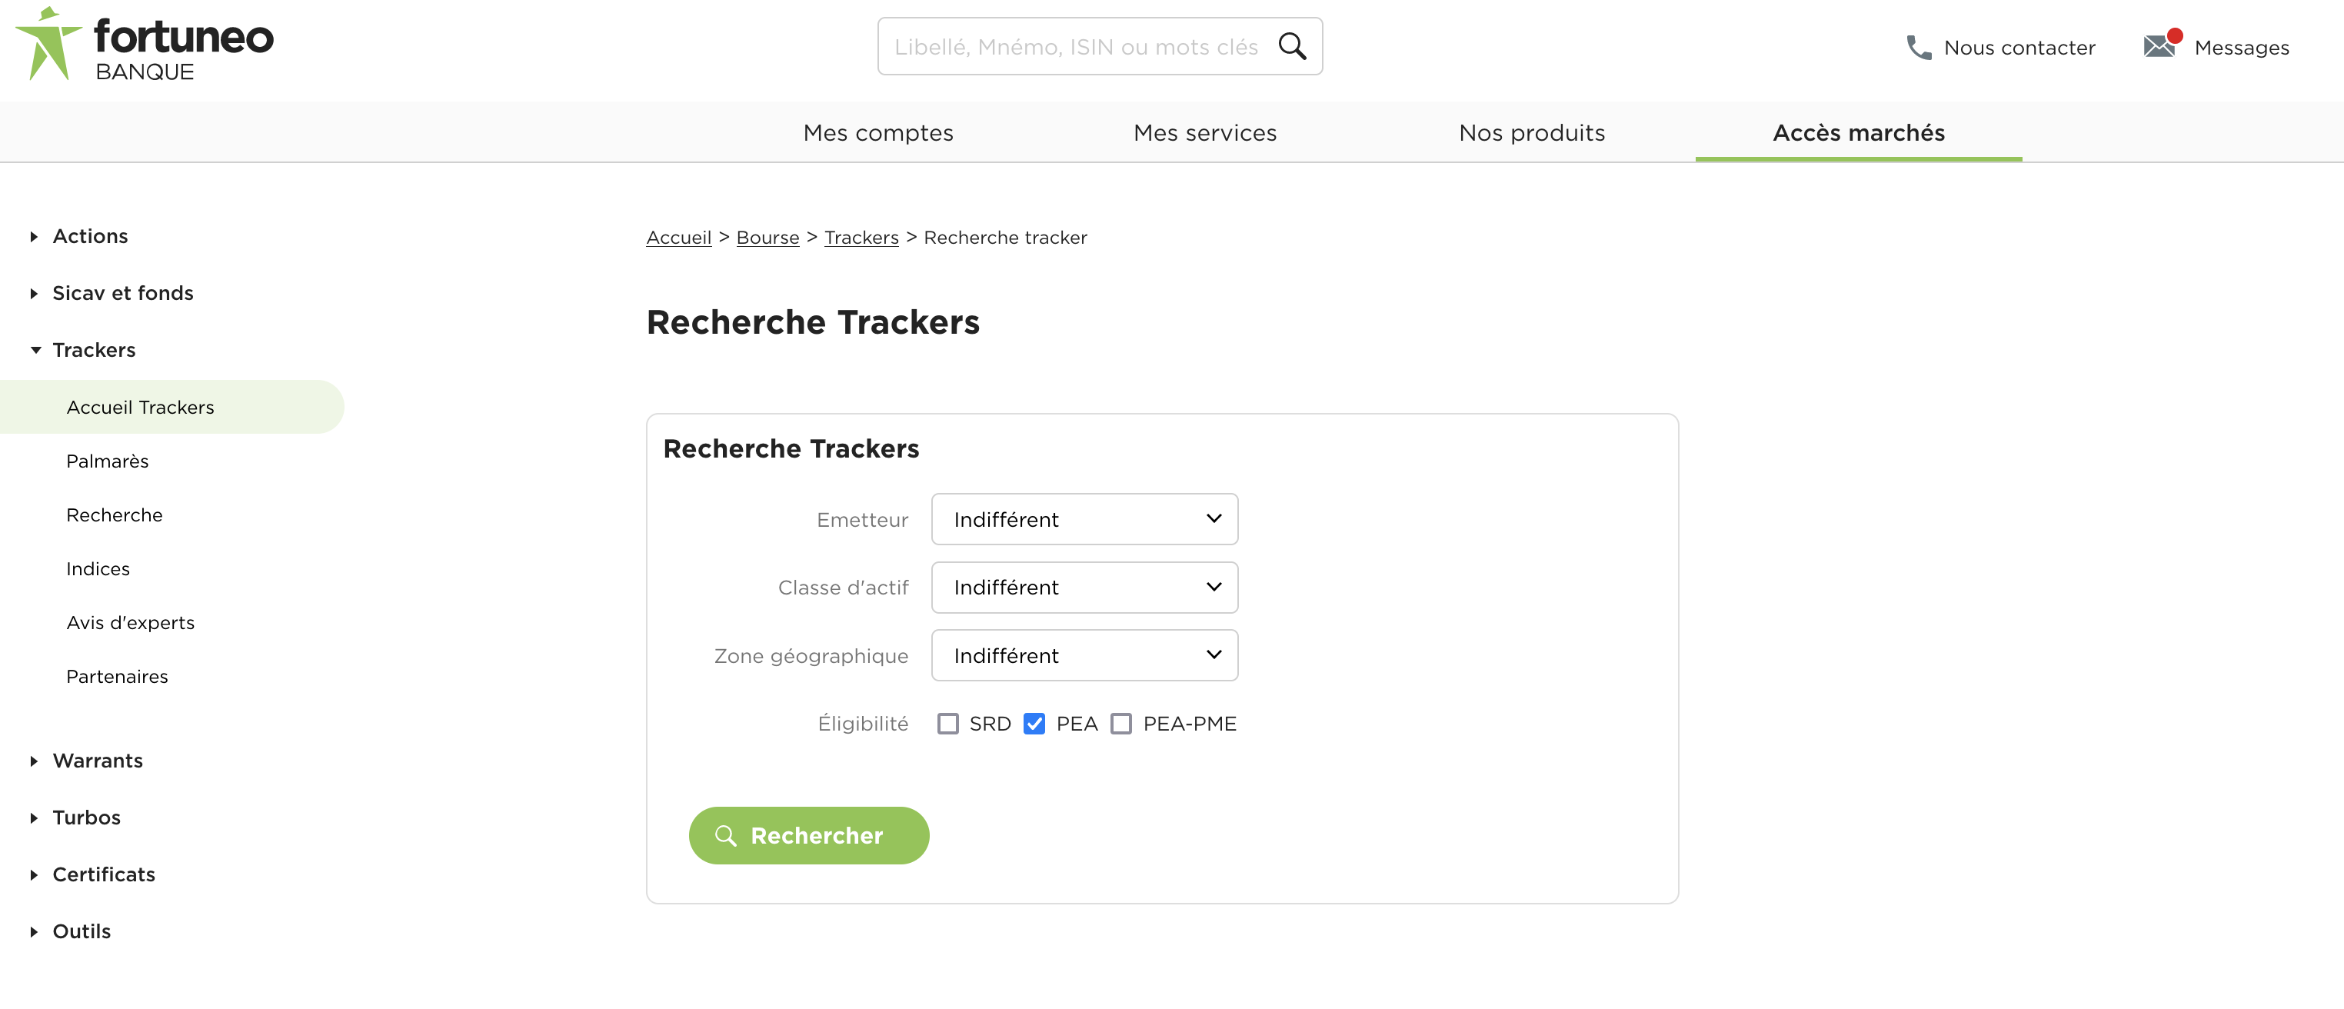Expand the Certificats sidebar arrow
This screenshot has width=2344, height=1009.
point(35,874)
